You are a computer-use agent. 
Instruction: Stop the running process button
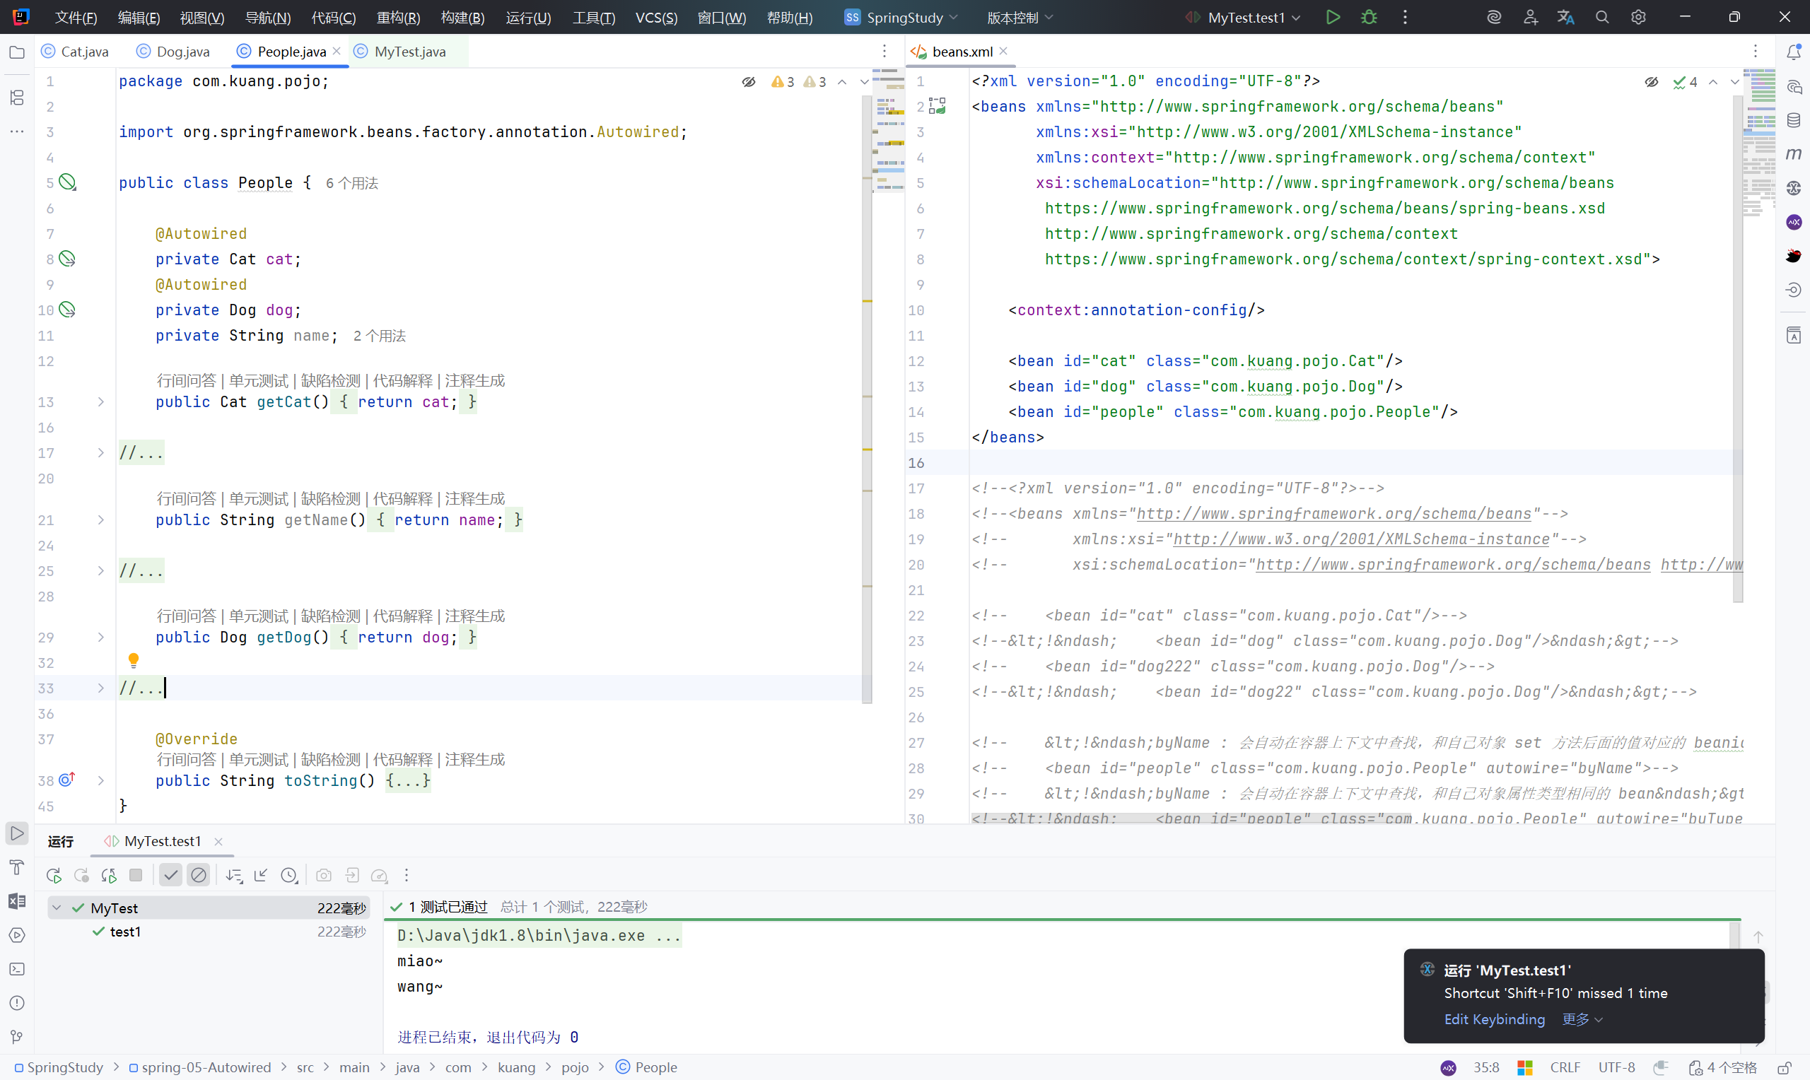pyautogui.click(x=135, y=876)
